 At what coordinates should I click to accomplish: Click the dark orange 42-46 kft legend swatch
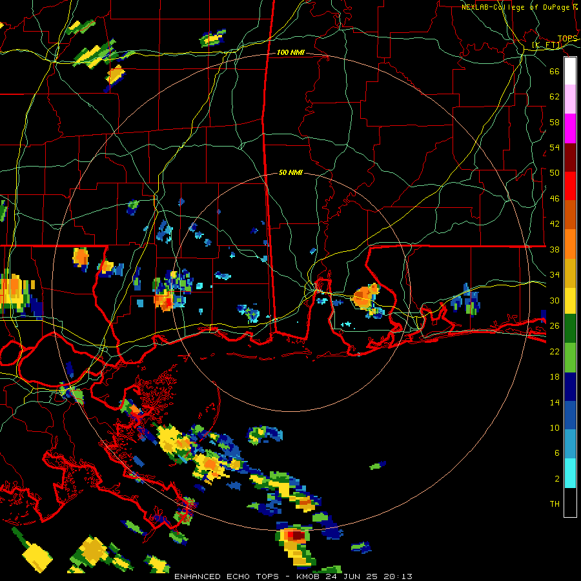[x=570, y=214]
